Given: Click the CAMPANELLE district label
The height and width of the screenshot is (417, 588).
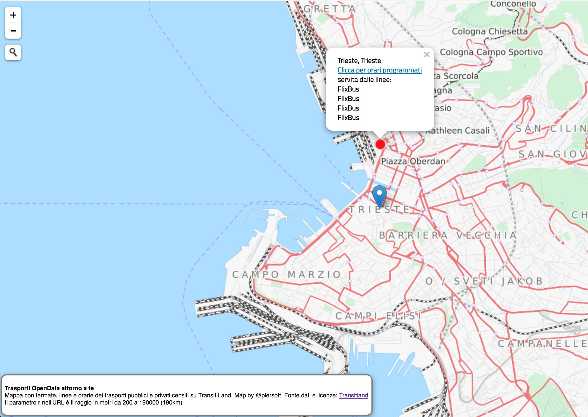Looking at the screenshot, I should [542, 344].
